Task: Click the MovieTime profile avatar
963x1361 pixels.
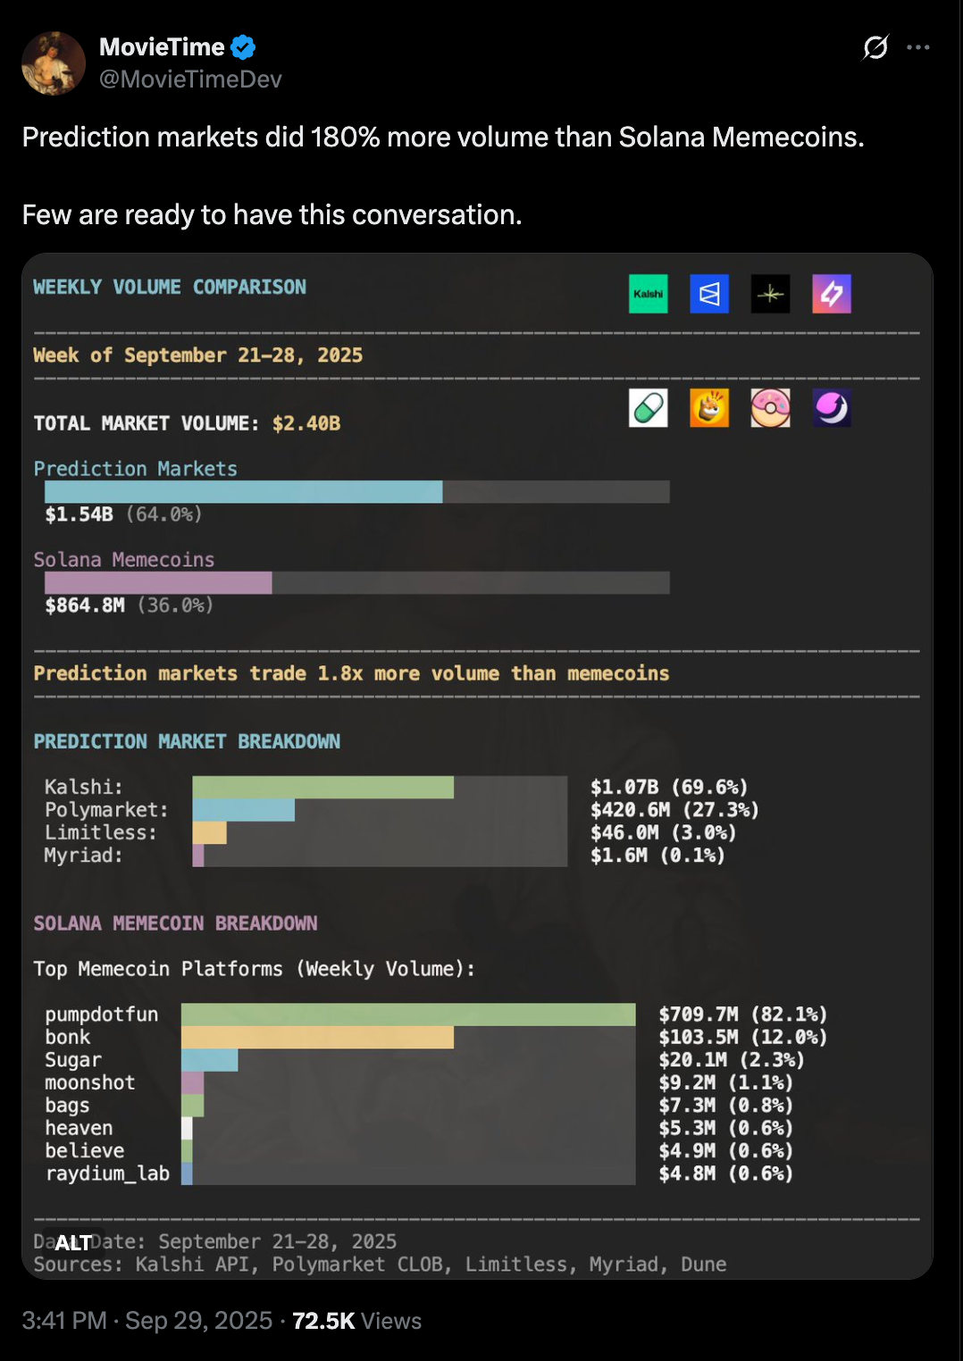Action: pyautogui.click(x=54, y=63)
